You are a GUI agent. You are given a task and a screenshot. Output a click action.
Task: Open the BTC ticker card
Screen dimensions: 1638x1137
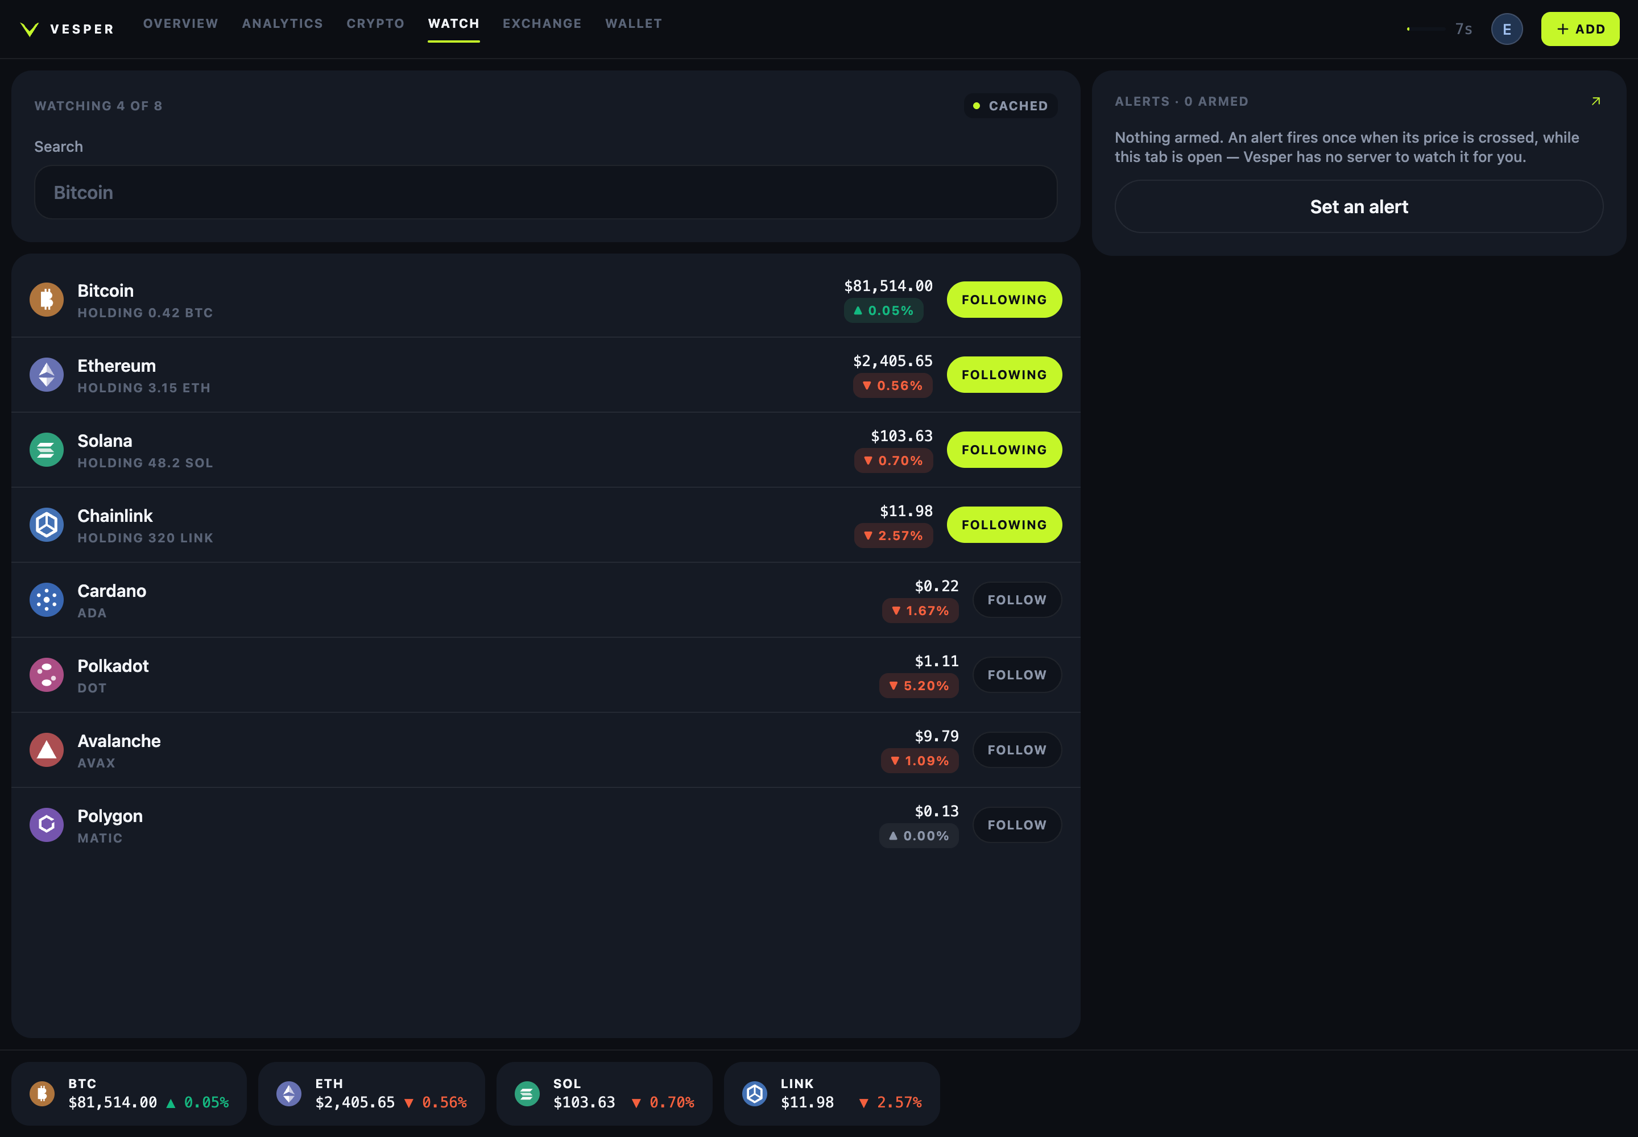tap(129, 1094)
